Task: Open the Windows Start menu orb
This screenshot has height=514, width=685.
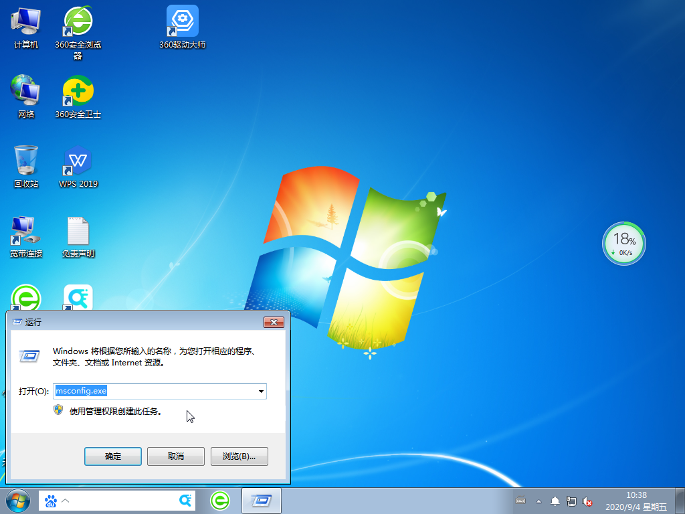Action: click(17, 501)
